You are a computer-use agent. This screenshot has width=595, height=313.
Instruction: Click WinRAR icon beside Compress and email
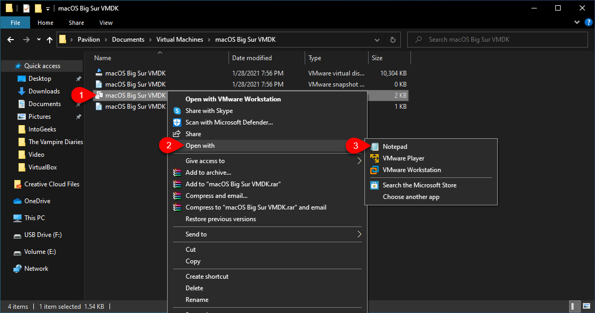177,196
